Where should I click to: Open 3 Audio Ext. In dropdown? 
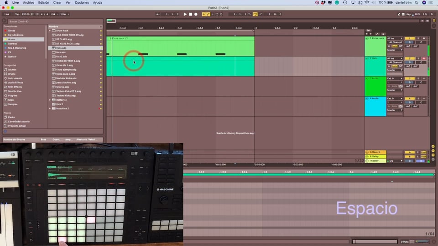[395, 79]
